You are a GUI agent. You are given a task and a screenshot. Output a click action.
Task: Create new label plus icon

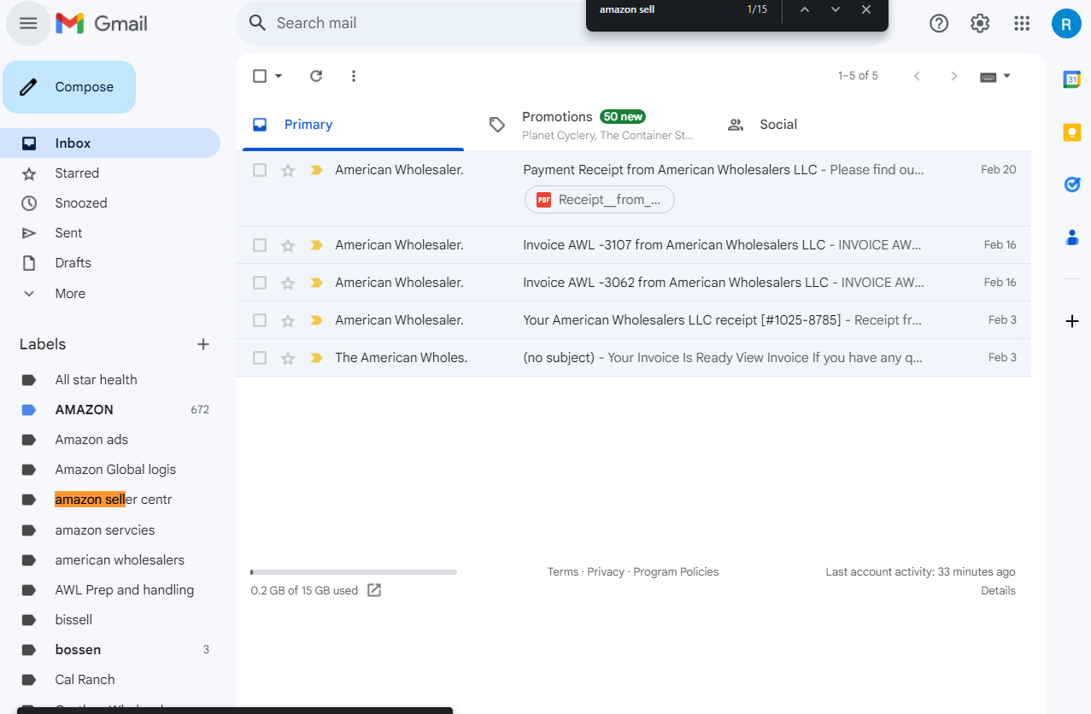pyautogui.click(x=203, y=344)
